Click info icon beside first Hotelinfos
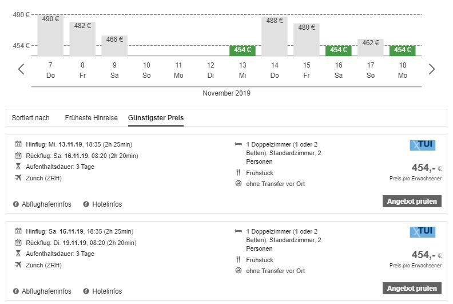 [x=86, y=204]
